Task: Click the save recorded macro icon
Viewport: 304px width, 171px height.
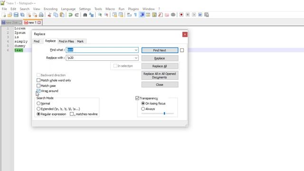Action: coord(207,15)
